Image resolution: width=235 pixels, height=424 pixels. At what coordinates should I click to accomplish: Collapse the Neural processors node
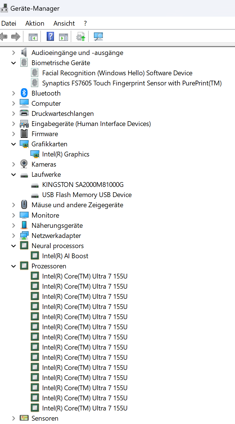pos(13,245)
